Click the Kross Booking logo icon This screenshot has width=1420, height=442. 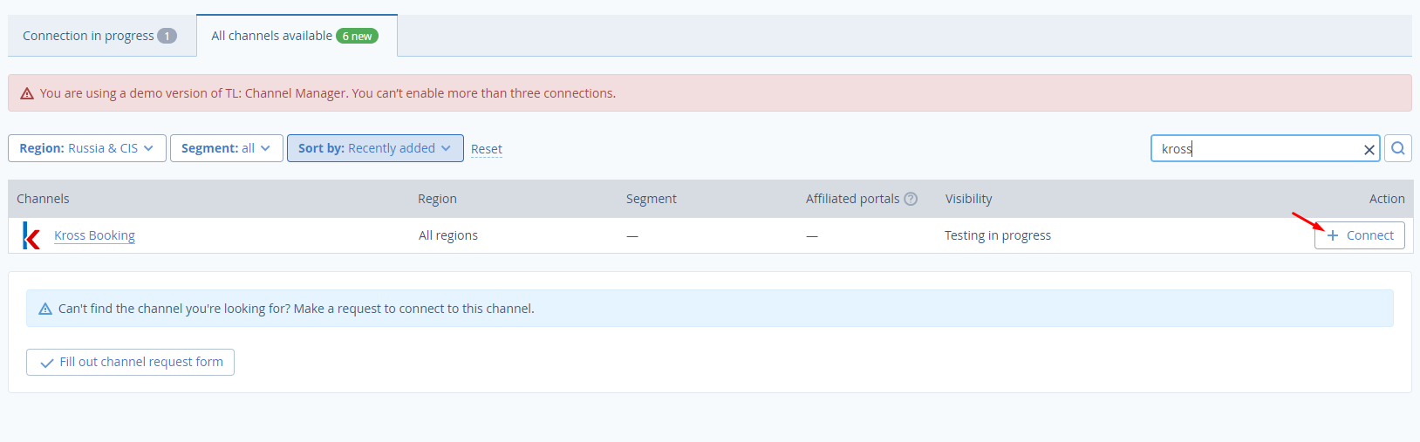coord(31,235)
